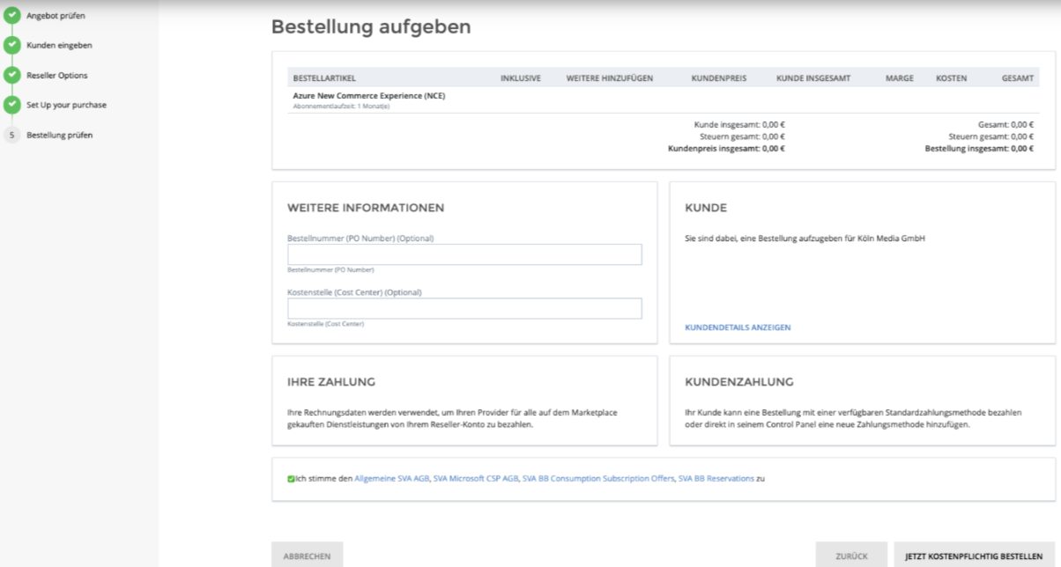Click the green checkmark beside Reseller Options
Image resolution: width=1061 pixels, height=567 pixels.
tap(11, 75)
